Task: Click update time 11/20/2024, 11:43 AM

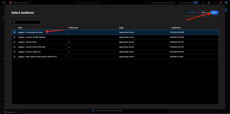Action: click(x=176, y=47)
